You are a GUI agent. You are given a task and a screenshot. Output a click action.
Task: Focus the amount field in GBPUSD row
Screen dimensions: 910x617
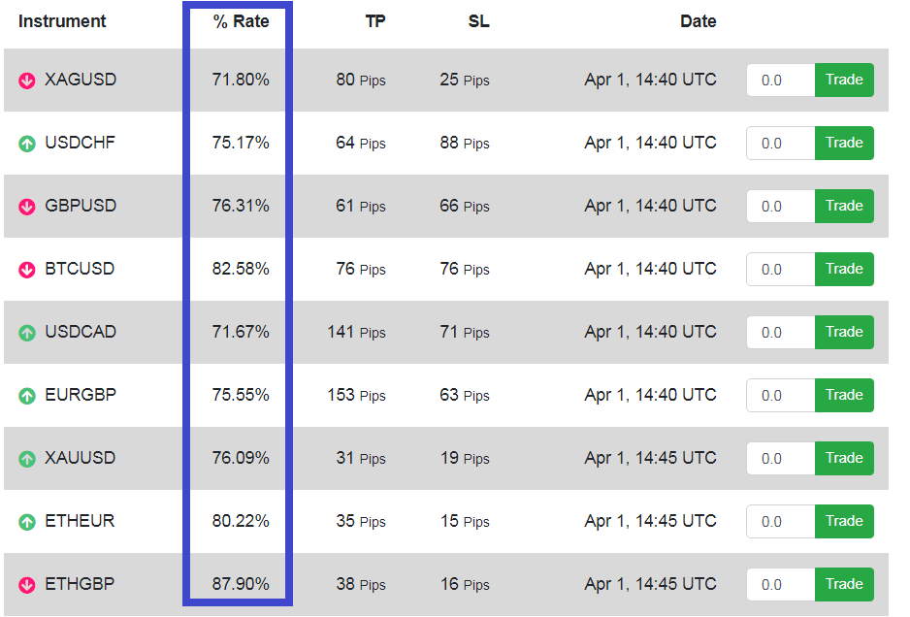(781, 206)
